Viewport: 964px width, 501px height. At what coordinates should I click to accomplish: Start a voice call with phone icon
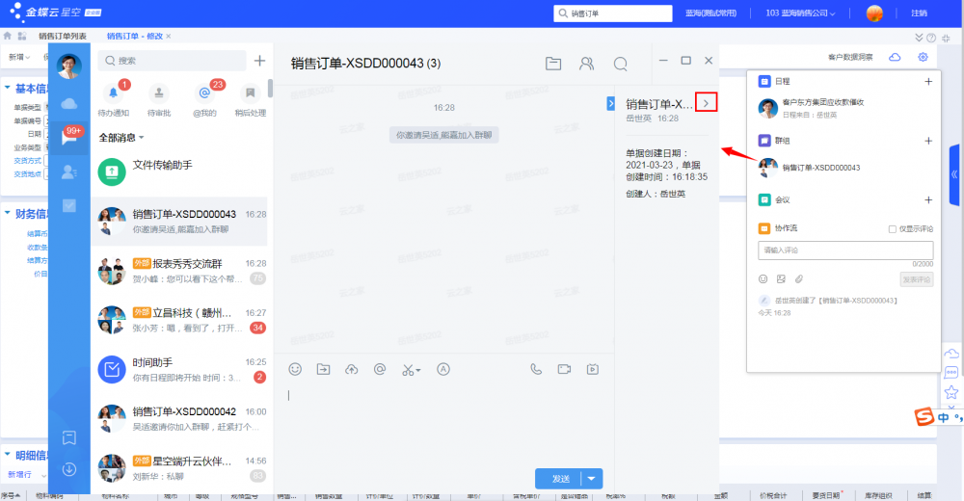536,369
